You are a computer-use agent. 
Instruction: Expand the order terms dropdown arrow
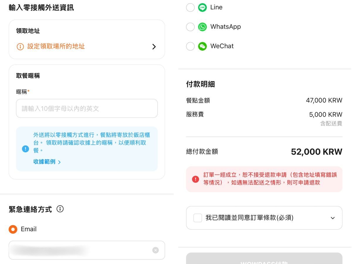click(x=333, y=218)
